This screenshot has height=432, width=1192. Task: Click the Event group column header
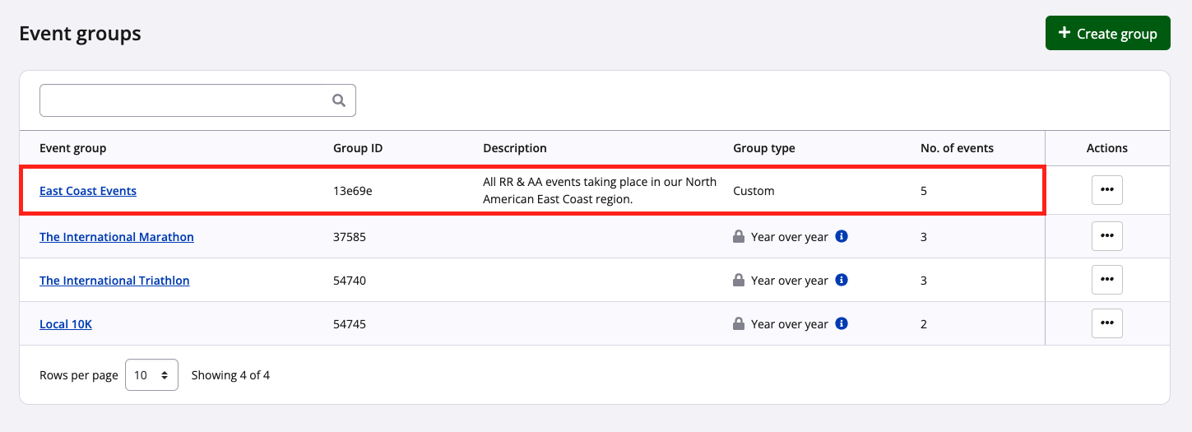pos(73,148)
